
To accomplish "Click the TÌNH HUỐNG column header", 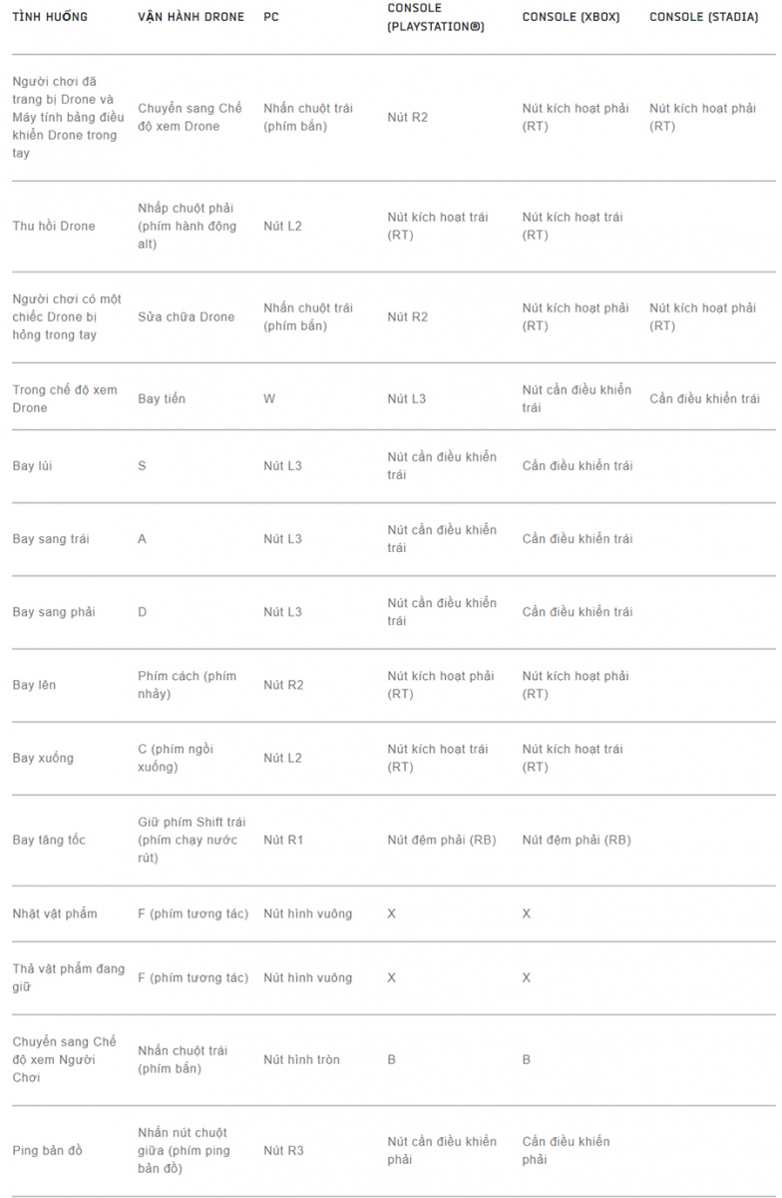I will coord(50,17).
